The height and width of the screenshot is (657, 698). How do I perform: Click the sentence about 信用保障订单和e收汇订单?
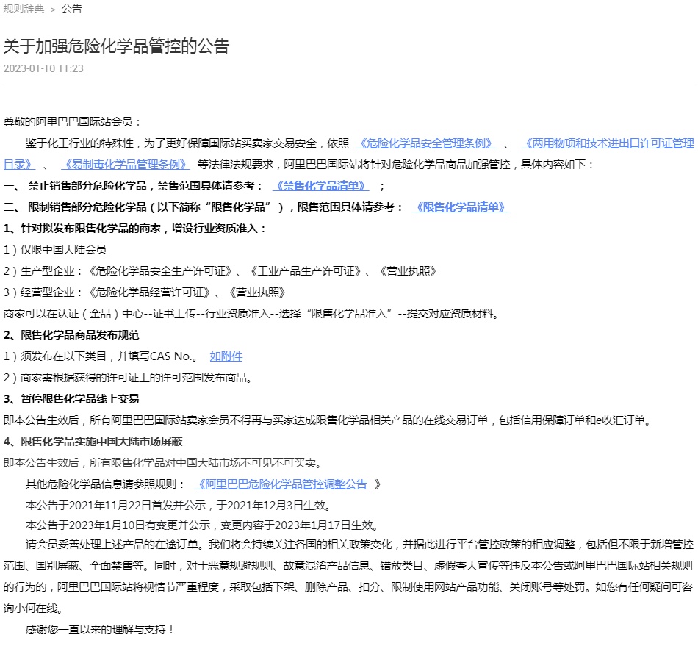(328, 420)
